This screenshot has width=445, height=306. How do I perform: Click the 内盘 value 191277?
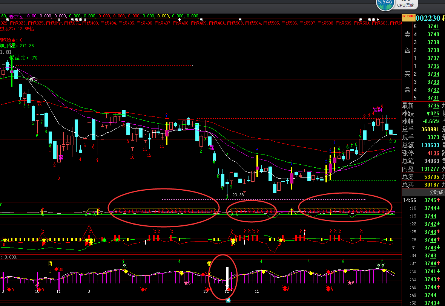(430, 169)
